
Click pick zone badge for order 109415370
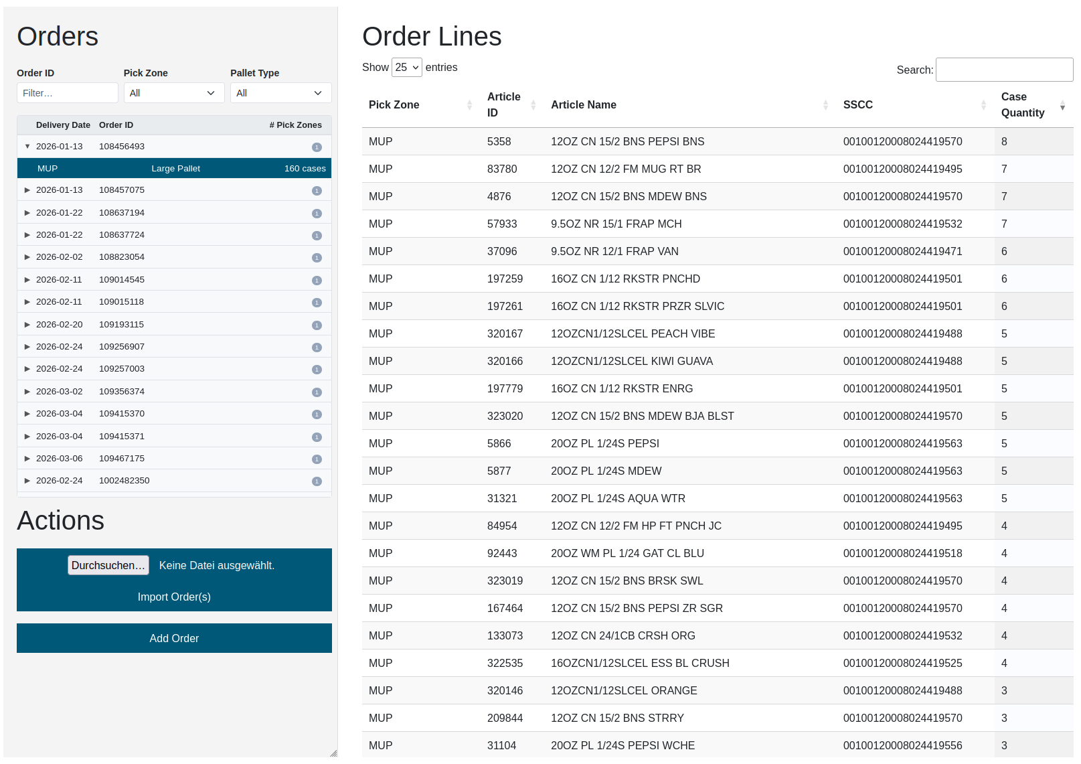click(317, 414)
